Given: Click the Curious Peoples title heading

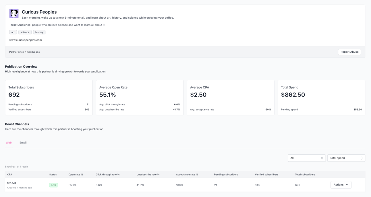Looking at the screenshot, I should click(39, 12).
